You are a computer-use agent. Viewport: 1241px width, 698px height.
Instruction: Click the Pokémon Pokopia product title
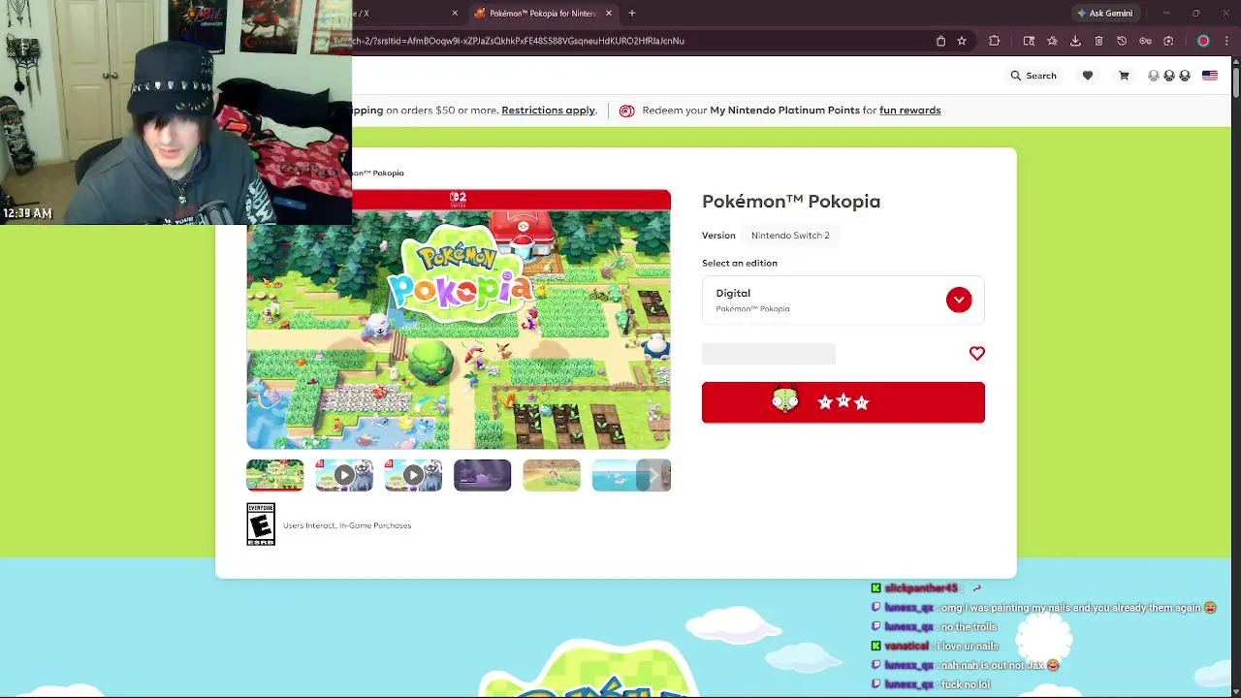click(x=791, y=202)
